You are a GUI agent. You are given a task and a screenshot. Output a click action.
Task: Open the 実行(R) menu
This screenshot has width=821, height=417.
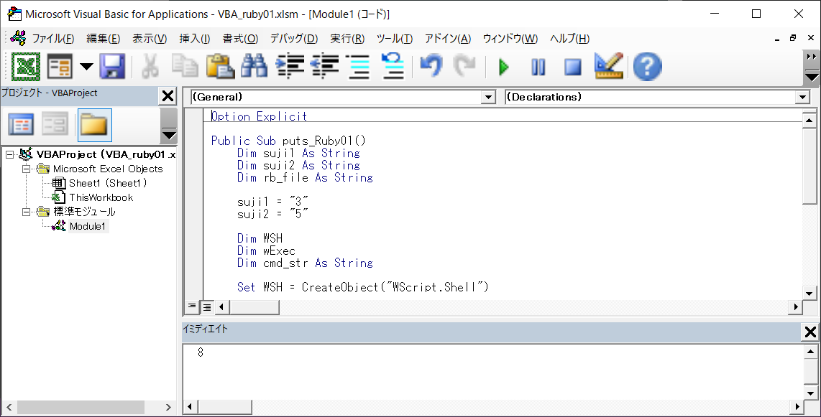(347, 39)
